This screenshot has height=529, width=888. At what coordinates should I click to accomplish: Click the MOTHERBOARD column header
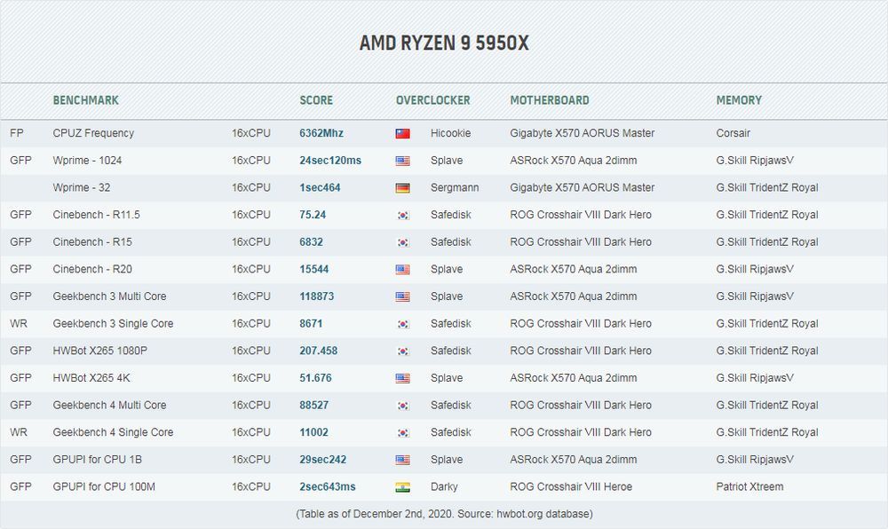tap(550, 100)
